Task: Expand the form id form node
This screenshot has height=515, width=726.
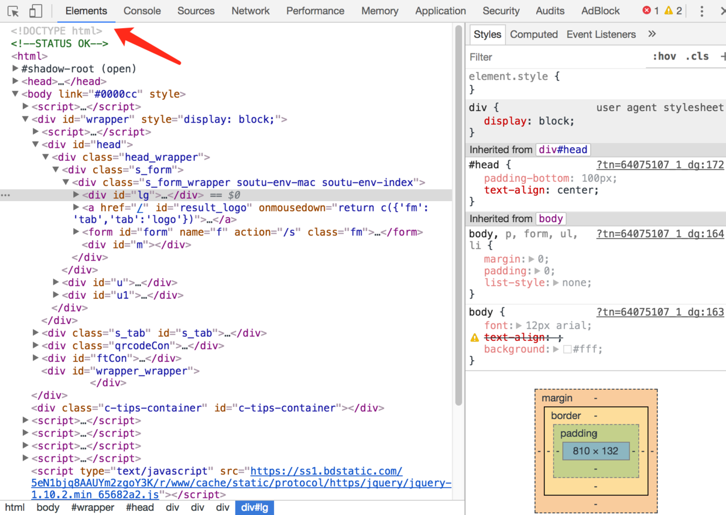Action: point(76,232)
